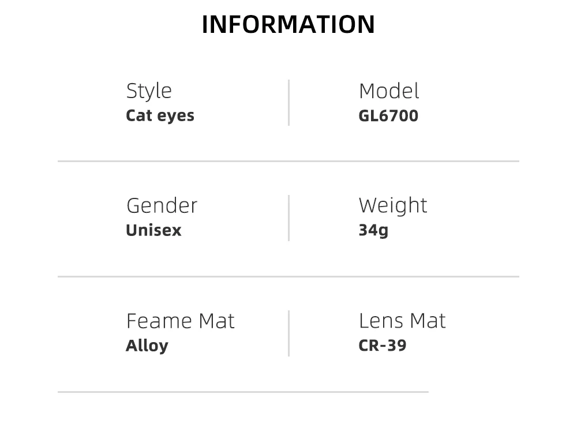Click the INFORMATION heading

tap(288, 25)
